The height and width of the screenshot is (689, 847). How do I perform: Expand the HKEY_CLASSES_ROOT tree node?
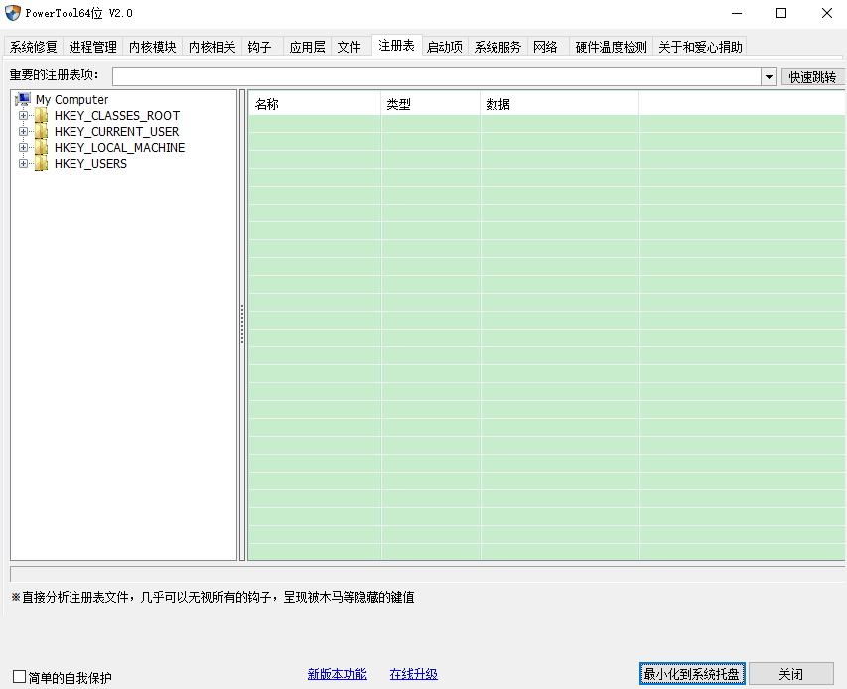[x=24, y=115]
